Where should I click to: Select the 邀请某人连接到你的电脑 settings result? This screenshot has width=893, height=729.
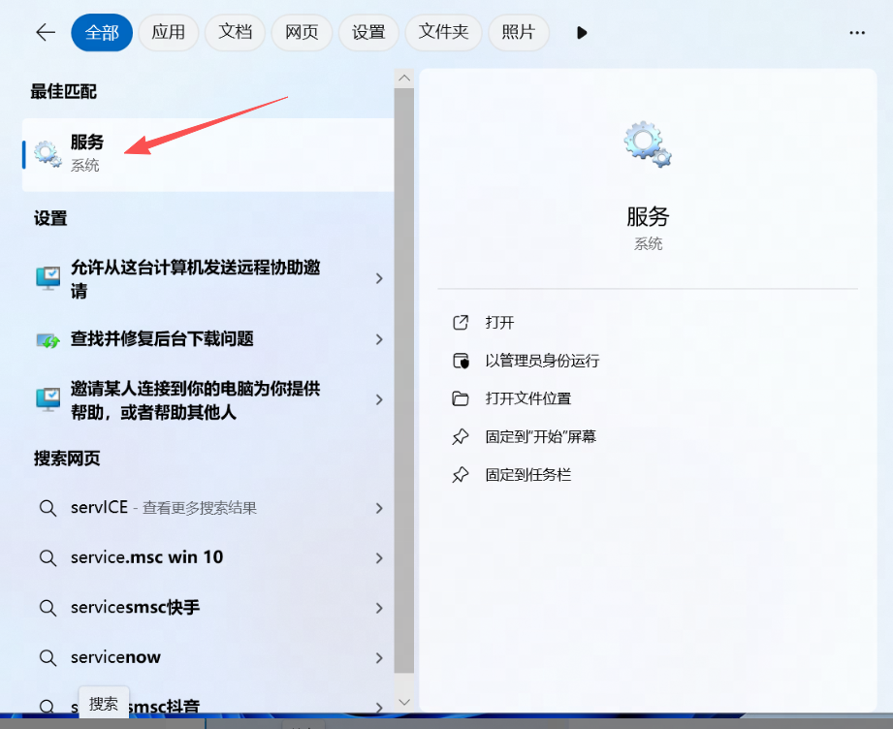[195, 400]
